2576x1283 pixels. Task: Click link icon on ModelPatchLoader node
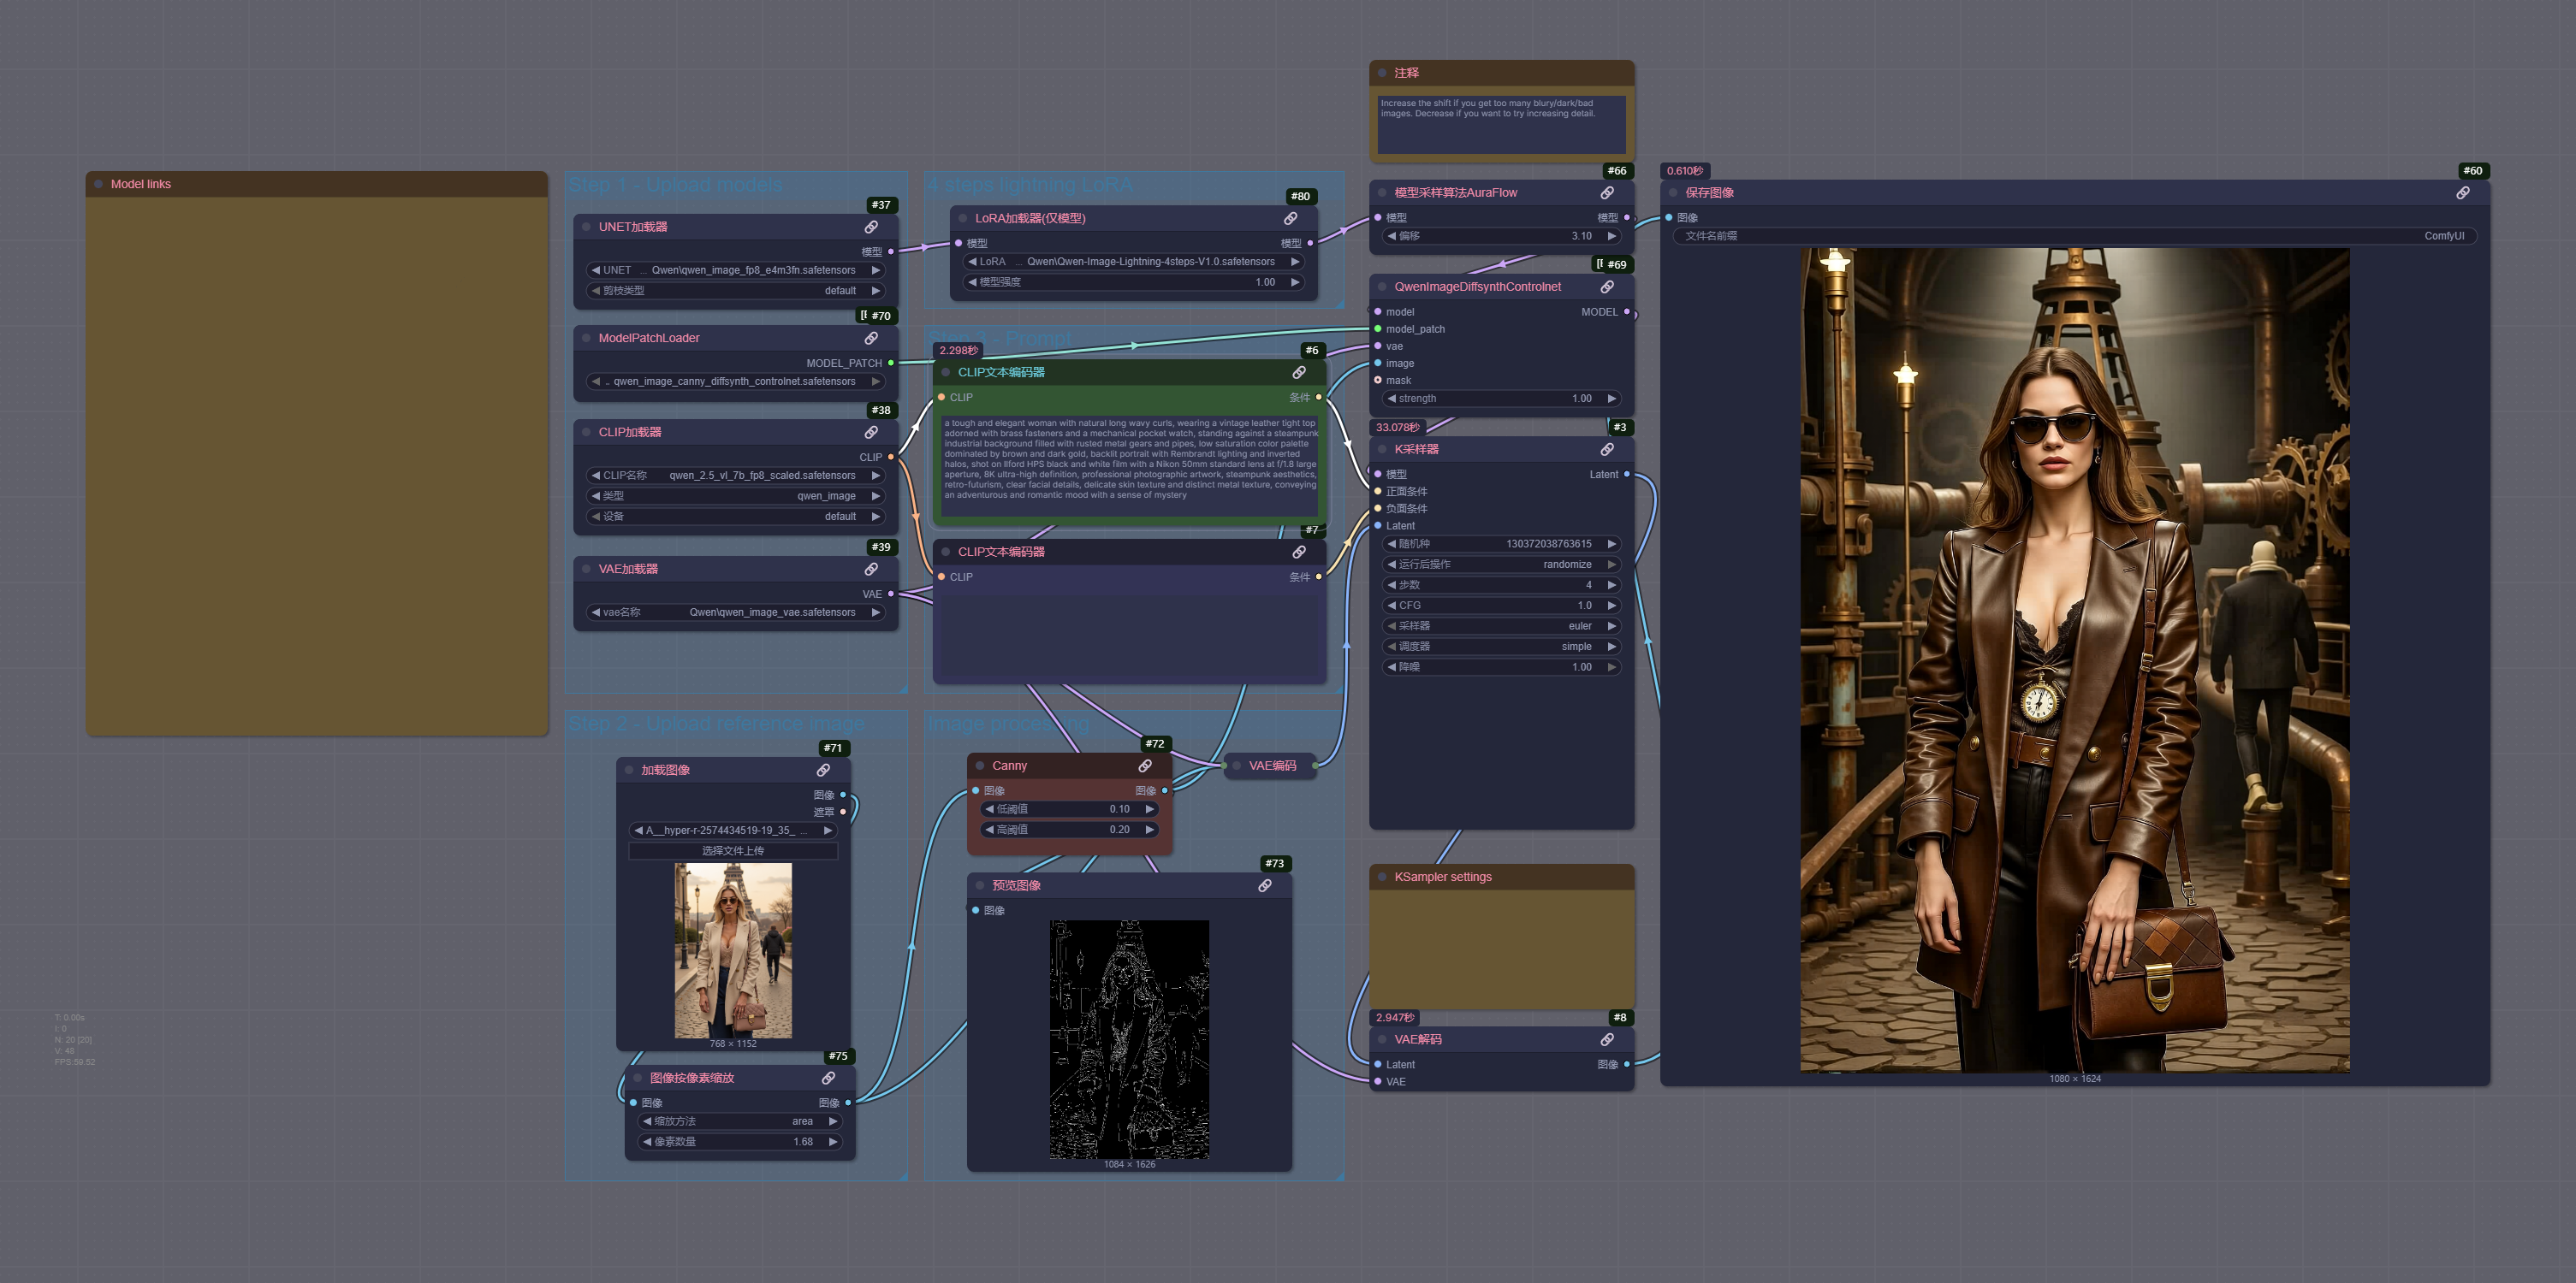pos(871,338)
